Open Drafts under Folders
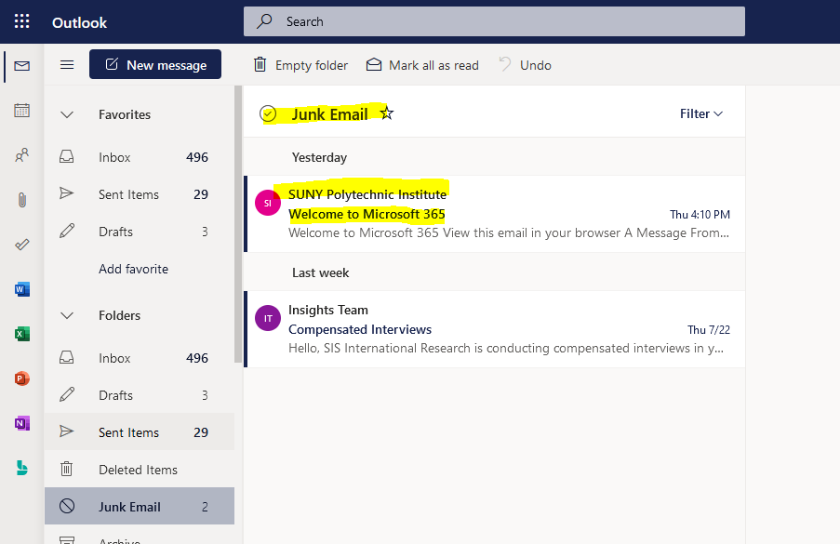Image resolution: width=840 pixels, height=544 pixels. pyautogui.click(x=140, y=395)
